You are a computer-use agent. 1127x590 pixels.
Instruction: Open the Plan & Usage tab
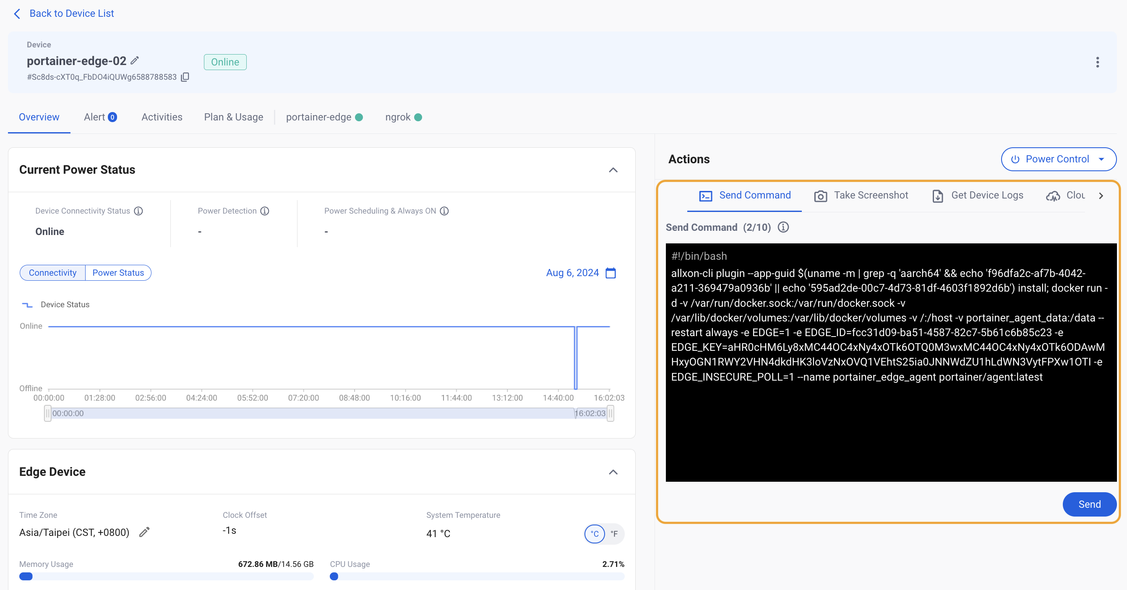pyautogui.click(x=234, y=117)
